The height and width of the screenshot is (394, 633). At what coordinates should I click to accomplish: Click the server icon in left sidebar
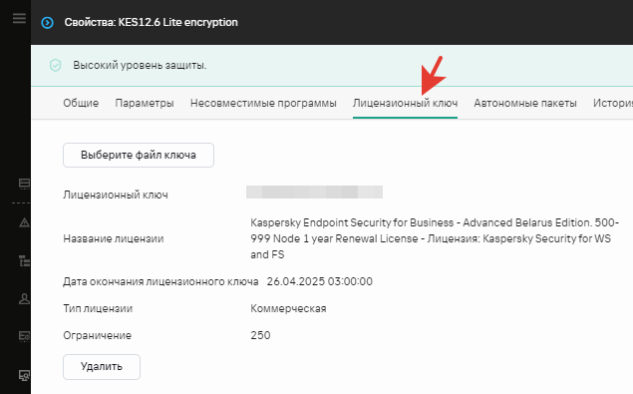(24, 184)
